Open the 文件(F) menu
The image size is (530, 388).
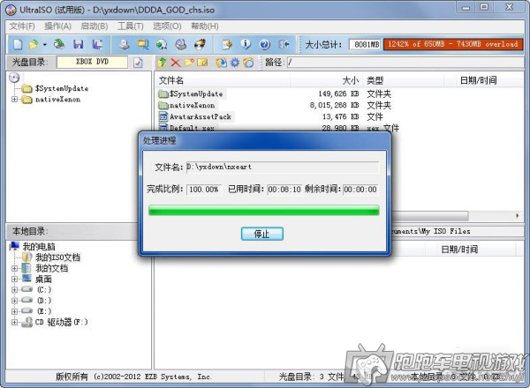[x=22, y=26]
